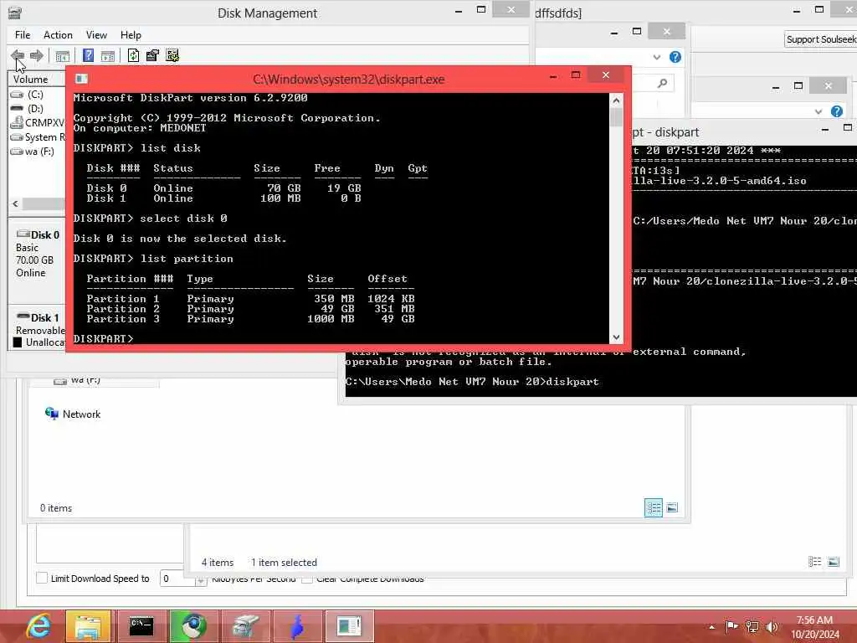Toggle the Action Pane toolbar icon
The image size is (857, 643).
(108, 55)
